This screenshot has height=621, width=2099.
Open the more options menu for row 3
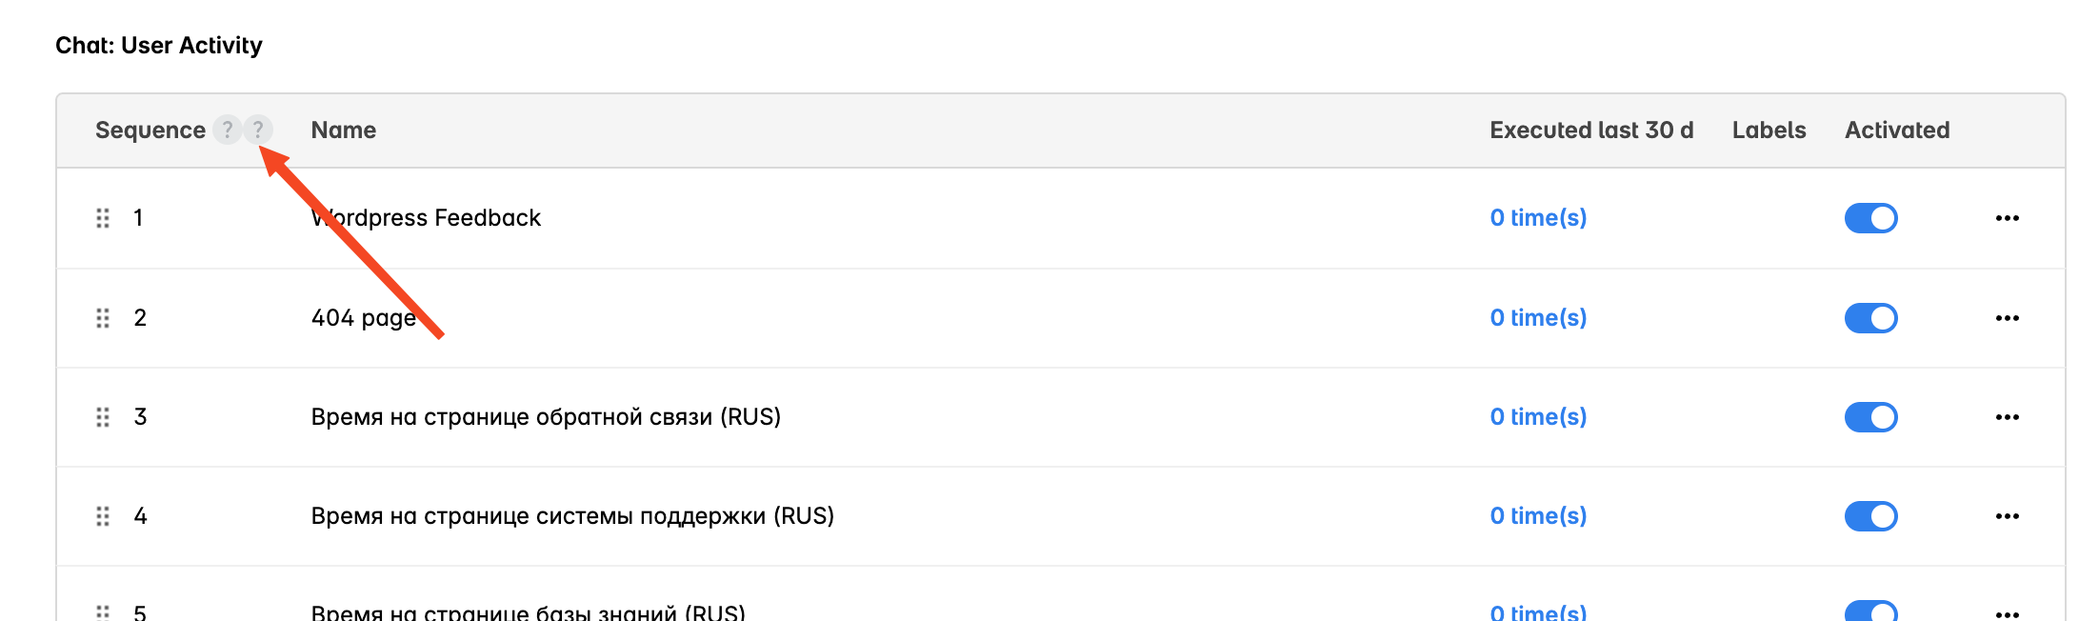(2008, 417)
